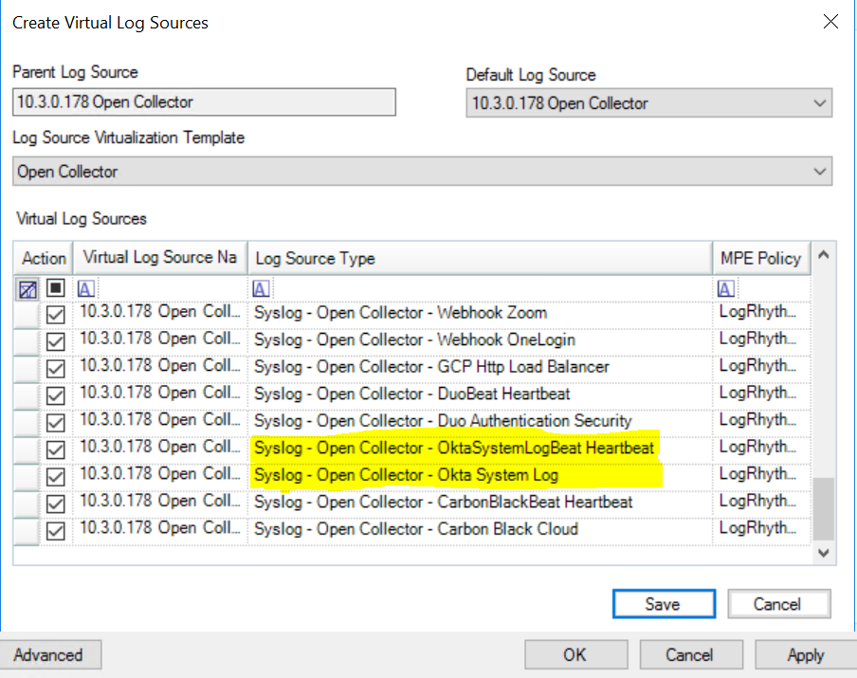Toggle the Carbon Black Cloud row checkbox

tap(55, 530)
